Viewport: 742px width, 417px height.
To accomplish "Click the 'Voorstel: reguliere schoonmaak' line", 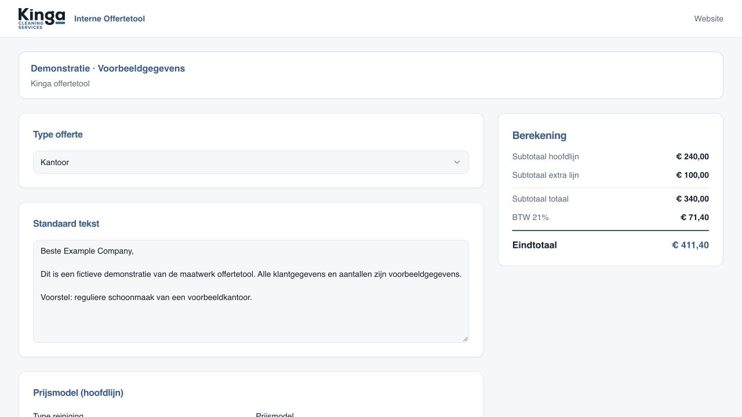I will click(146, 297).
